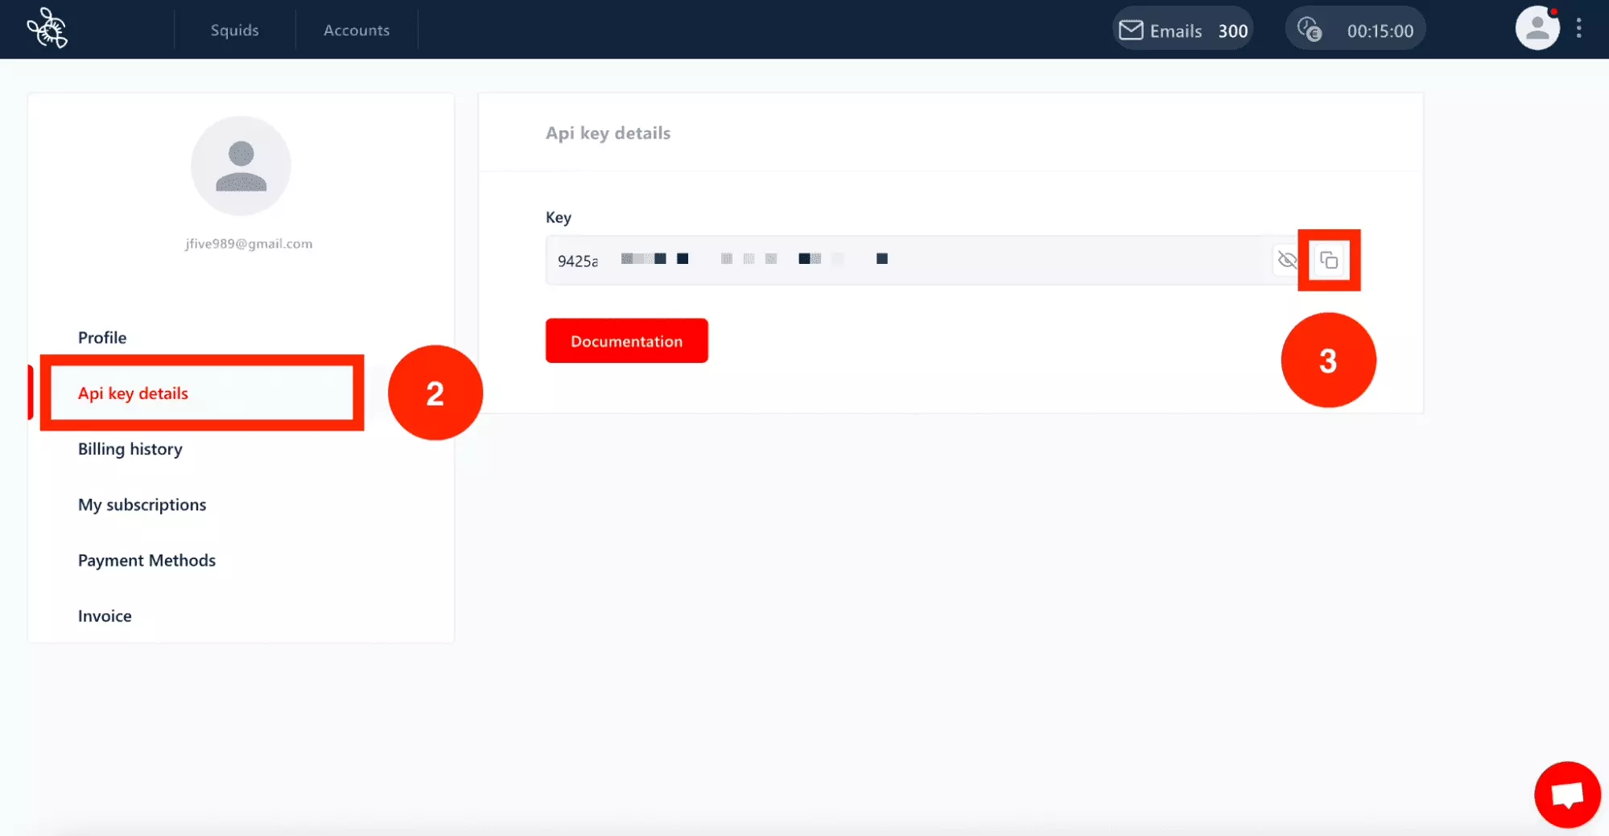Go to My subscriptions
Screen dimensions: 1609x836
click(142, 504)
